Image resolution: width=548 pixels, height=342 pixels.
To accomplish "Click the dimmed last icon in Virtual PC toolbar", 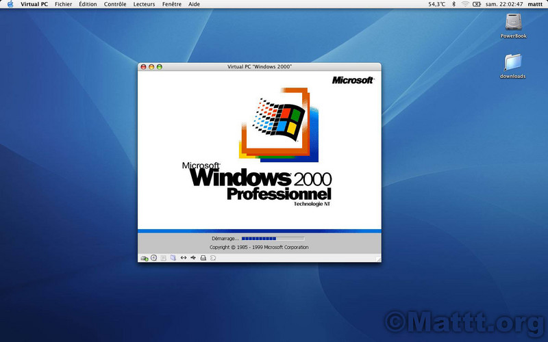I will 213,258.
